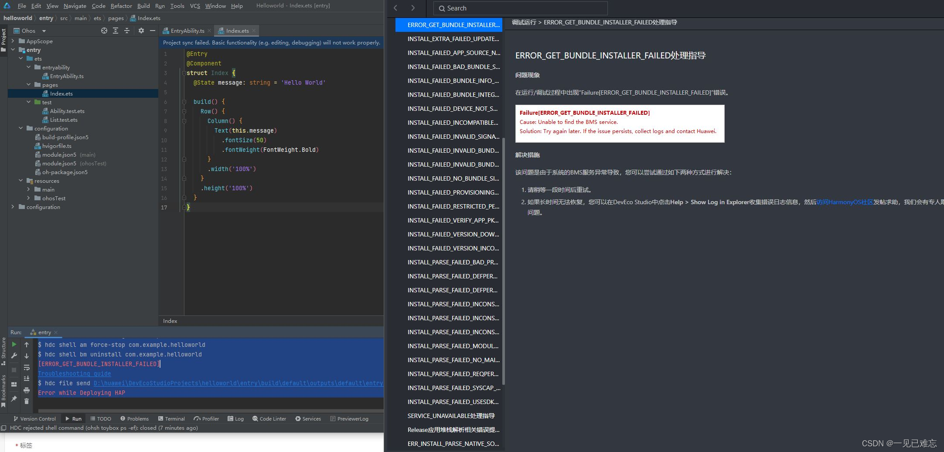Collapse the entryability folder
Viewport: 944px width, 452px height.
click(x=29, y=67)
